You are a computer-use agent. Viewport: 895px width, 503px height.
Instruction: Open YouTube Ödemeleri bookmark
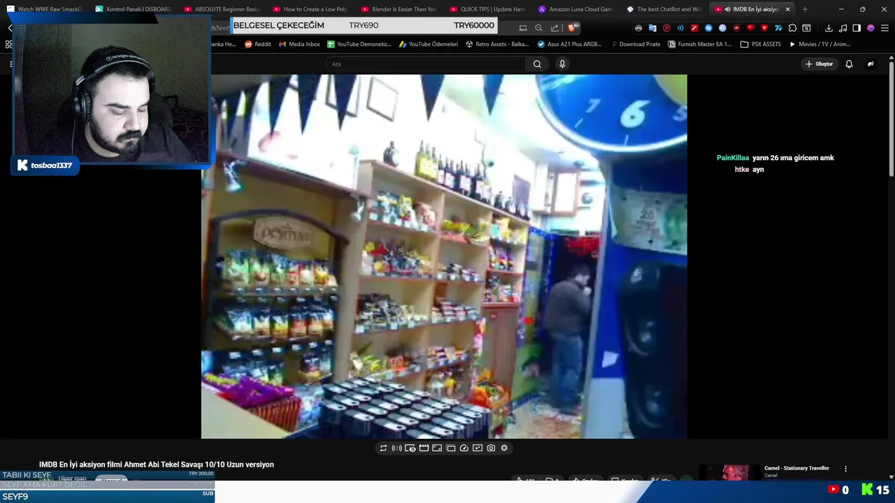point(428,44)
